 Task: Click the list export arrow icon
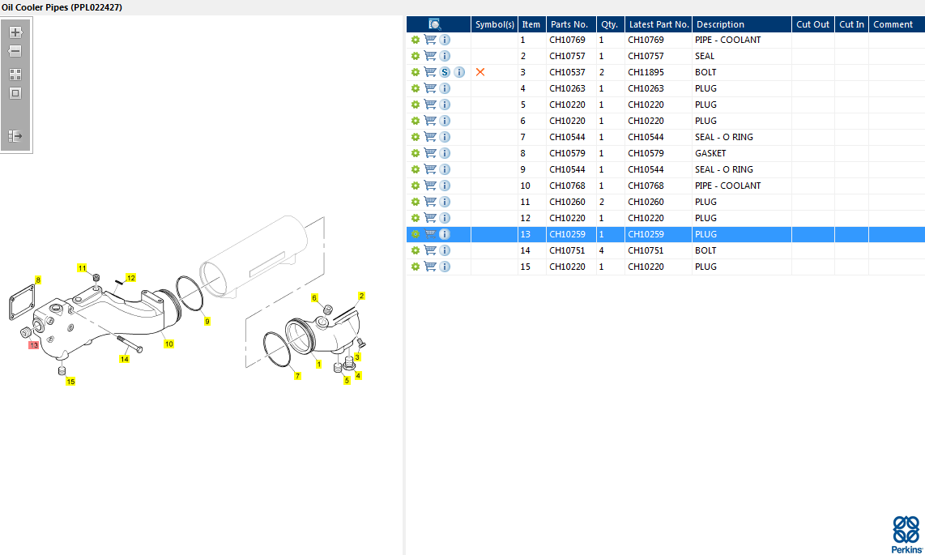(x=15, y=136)
